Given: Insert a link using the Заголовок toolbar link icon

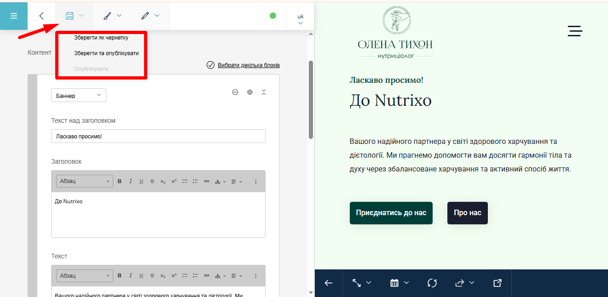Looking at the screenshot, I should pos(207,182).
